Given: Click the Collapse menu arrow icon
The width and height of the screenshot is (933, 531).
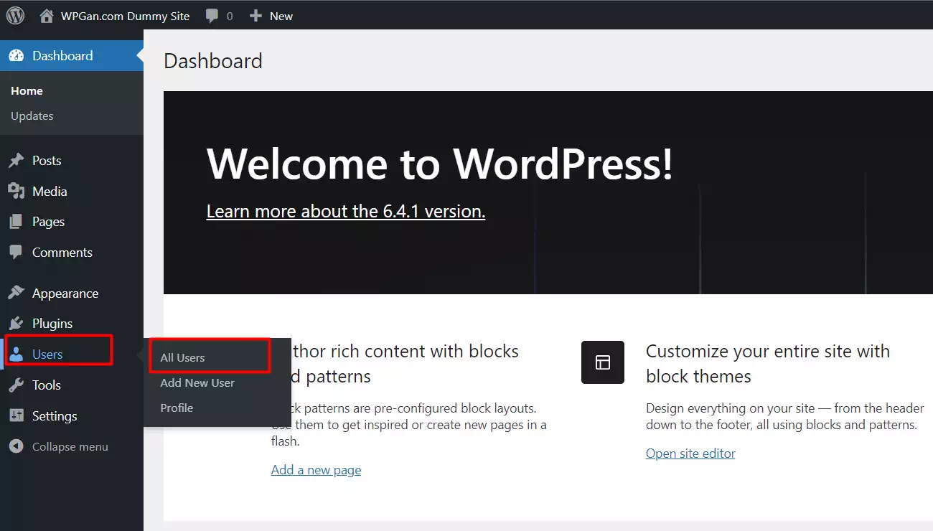Looking at the screenshot, I should pyautogui.click(x=17, y=446).
